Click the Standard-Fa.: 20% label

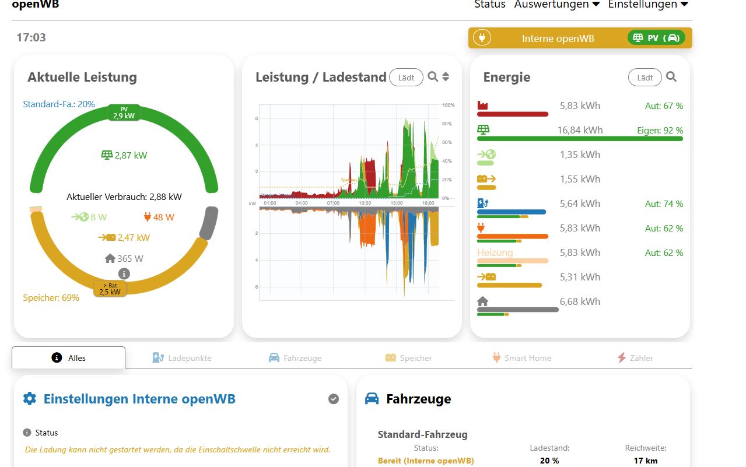[59, 104]
